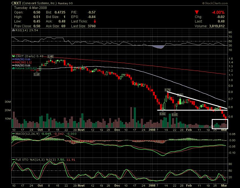The width and height of the screenshot is (240, 188).
Task: Click the Ask Size value 69
Action: click(x=63, y=26)
